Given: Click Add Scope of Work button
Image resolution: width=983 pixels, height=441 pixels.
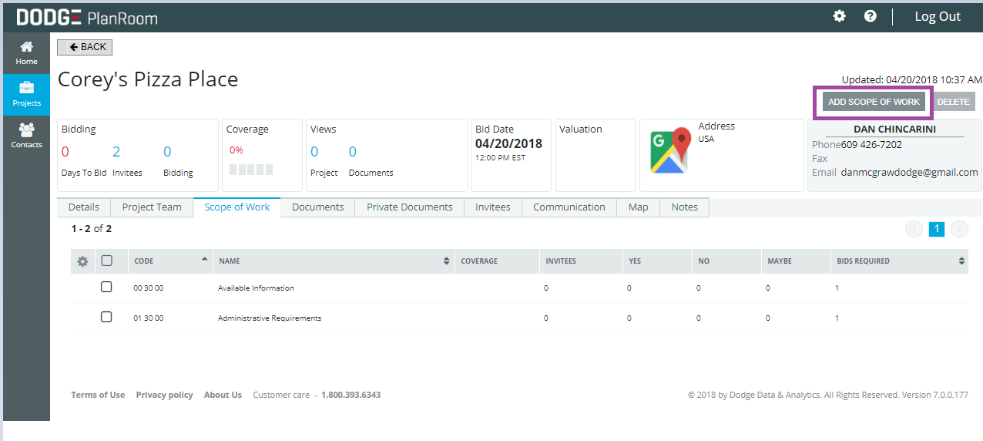Looking at the screenshot, I should 874,102.
